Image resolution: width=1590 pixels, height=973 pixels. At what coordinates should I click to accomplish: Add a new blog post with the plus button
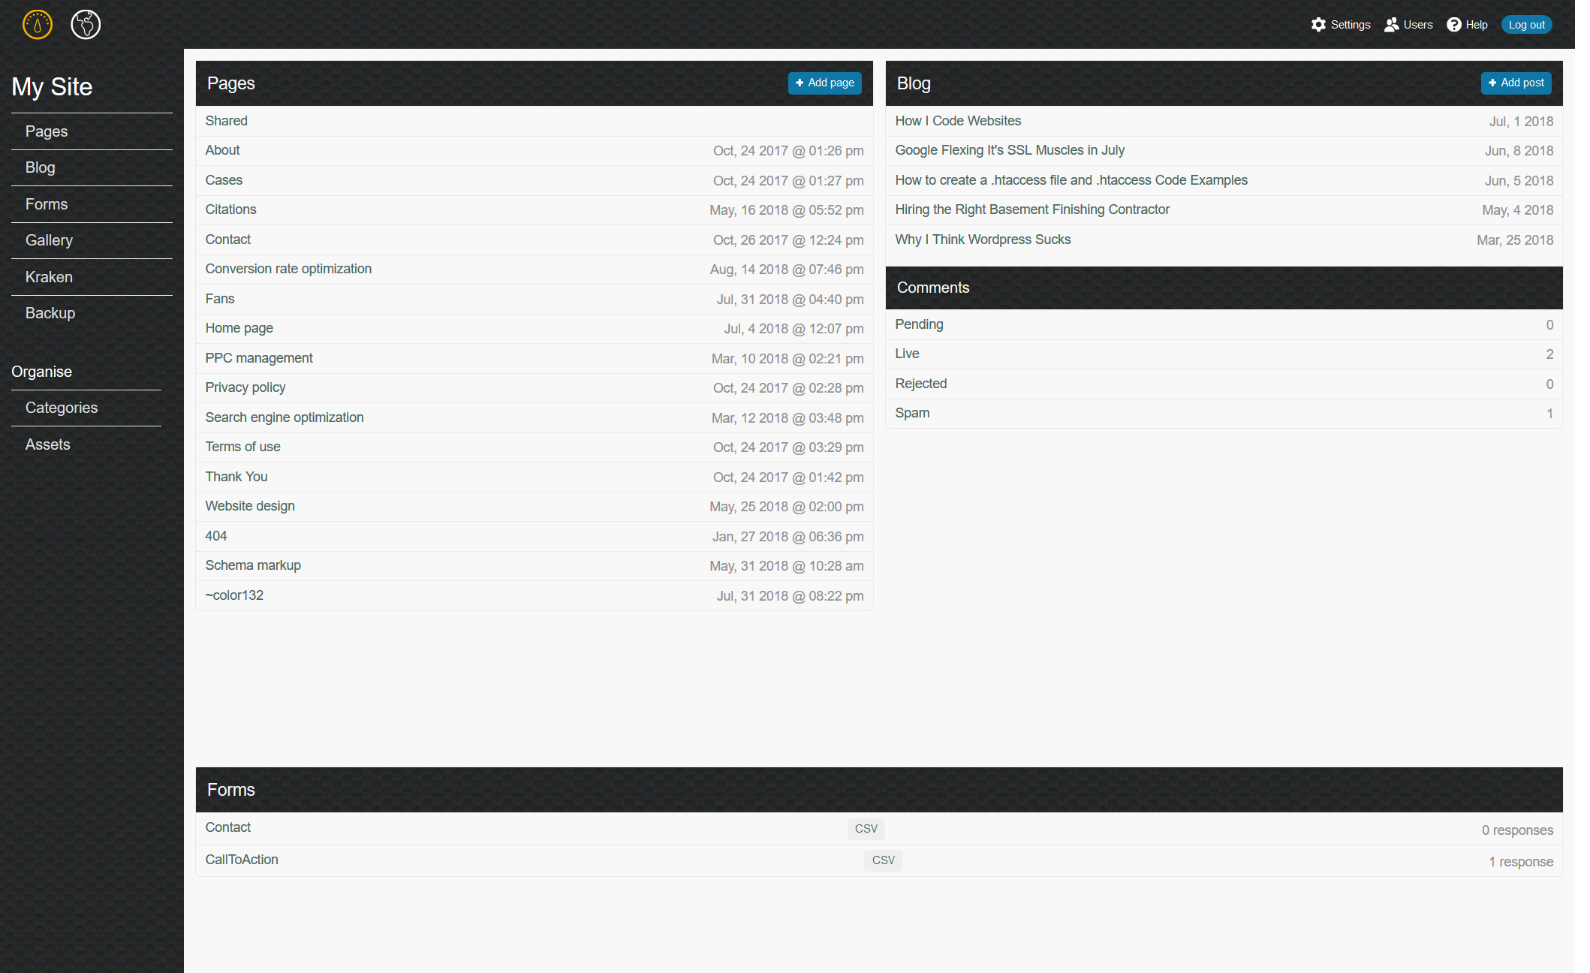pos(1516,83)
